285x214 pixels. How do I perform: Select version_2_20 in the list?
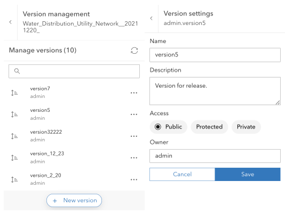(x=74, y=179)
